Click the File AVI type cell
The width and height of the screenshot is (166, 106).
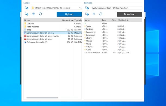pos(78,30)
